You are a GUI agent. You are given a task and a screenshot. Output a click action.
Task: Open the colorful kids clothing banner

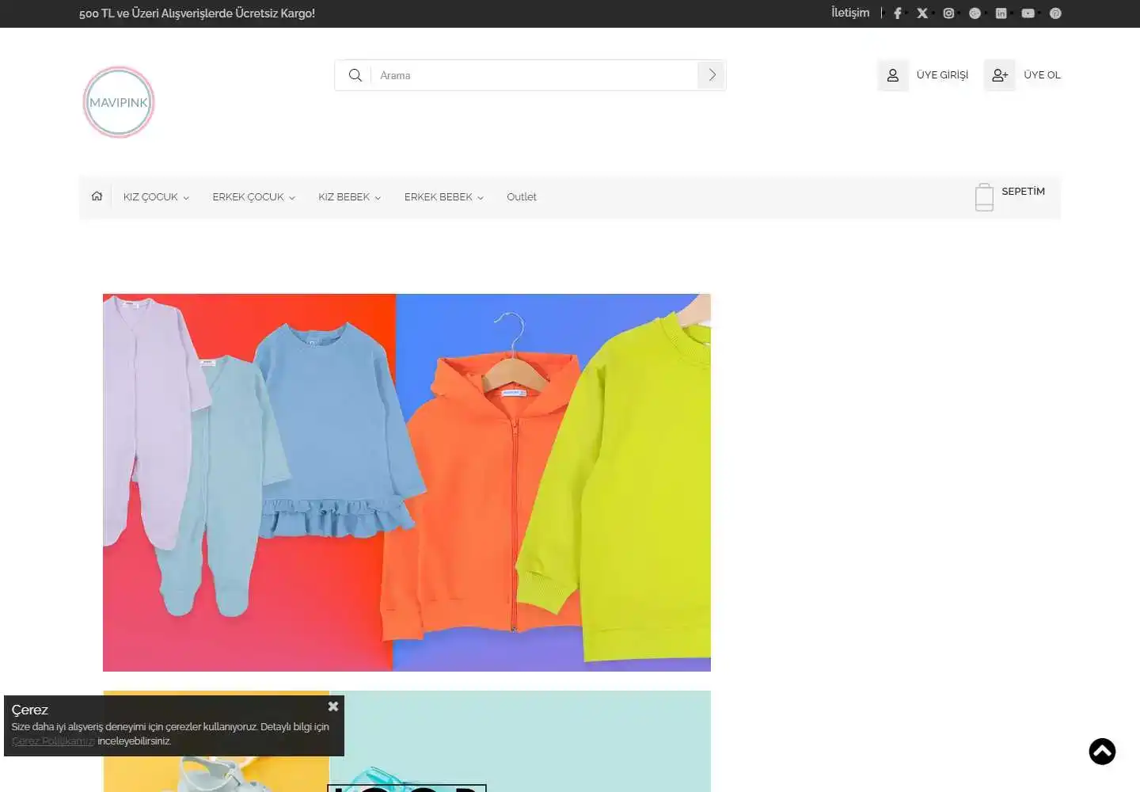pyautogui.click(x=407, y=482)
